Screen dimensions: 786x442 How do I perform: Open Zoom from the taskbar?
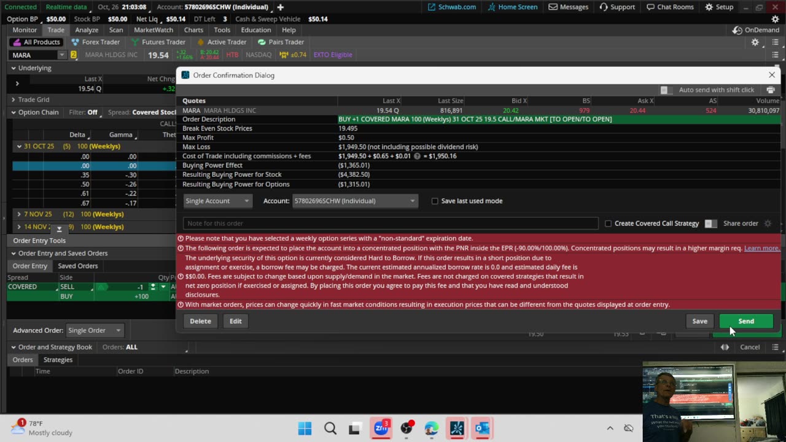click(x=381, y=428)
